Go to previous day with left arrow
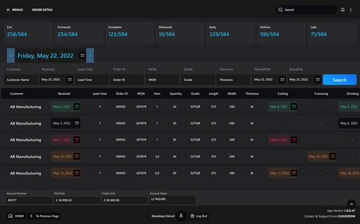 click(x=11, y=55)
